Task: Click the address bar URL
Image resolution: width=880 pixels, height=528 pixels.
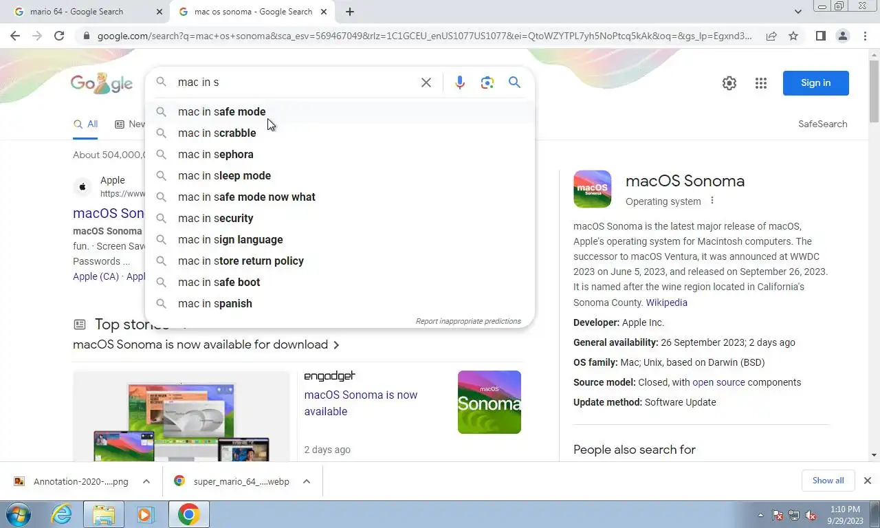Action: (x=424, y=36)
